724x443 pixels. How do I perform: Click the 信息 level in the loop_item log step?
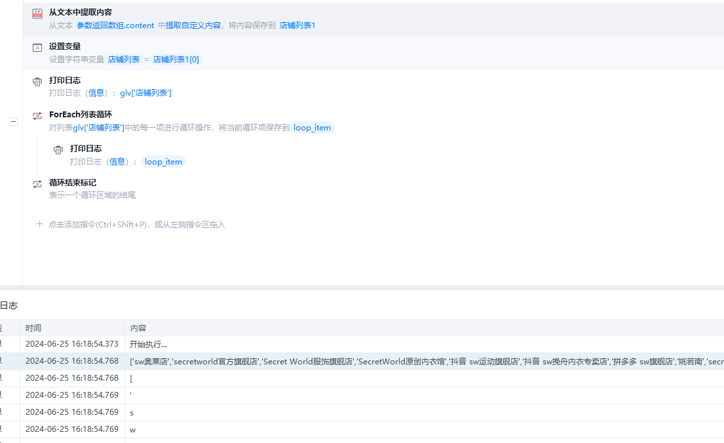117,162
